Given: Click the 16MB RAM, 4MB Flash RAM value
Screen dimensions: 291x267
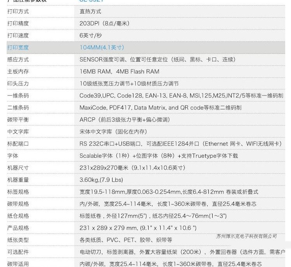Looking at the screenshot, I should click(120, 71).
